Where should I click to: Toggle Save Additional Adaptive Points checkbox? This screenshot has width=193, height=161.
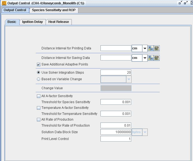pos(38,64)
